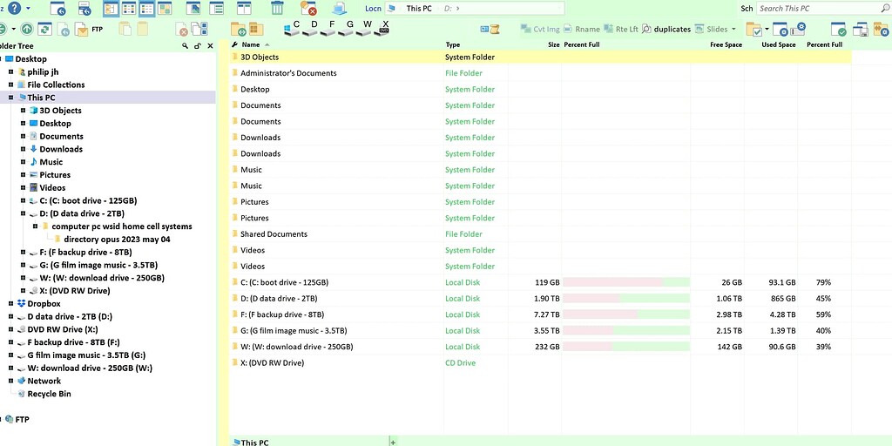
Task: Click the Cvt Img button
Action: click(540, 29)
